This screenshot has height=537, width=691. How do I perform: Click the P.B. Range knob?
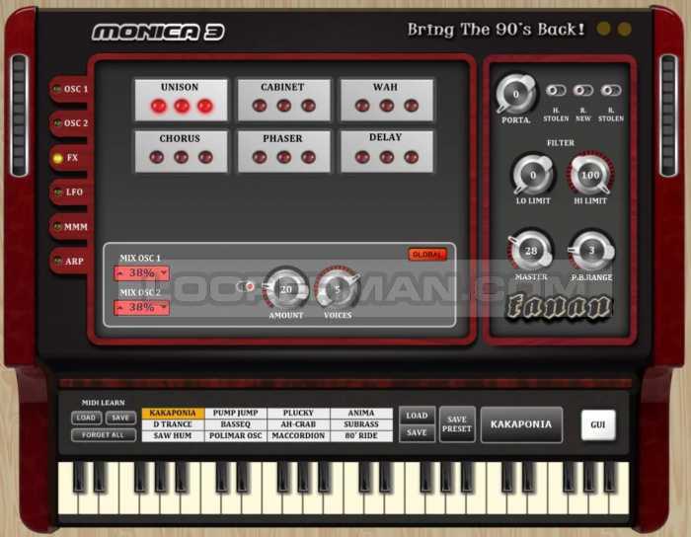[590, 252]
